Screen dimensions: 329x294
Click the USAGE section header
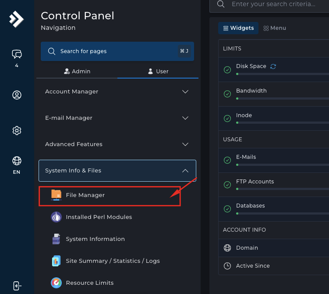[233, 140]
